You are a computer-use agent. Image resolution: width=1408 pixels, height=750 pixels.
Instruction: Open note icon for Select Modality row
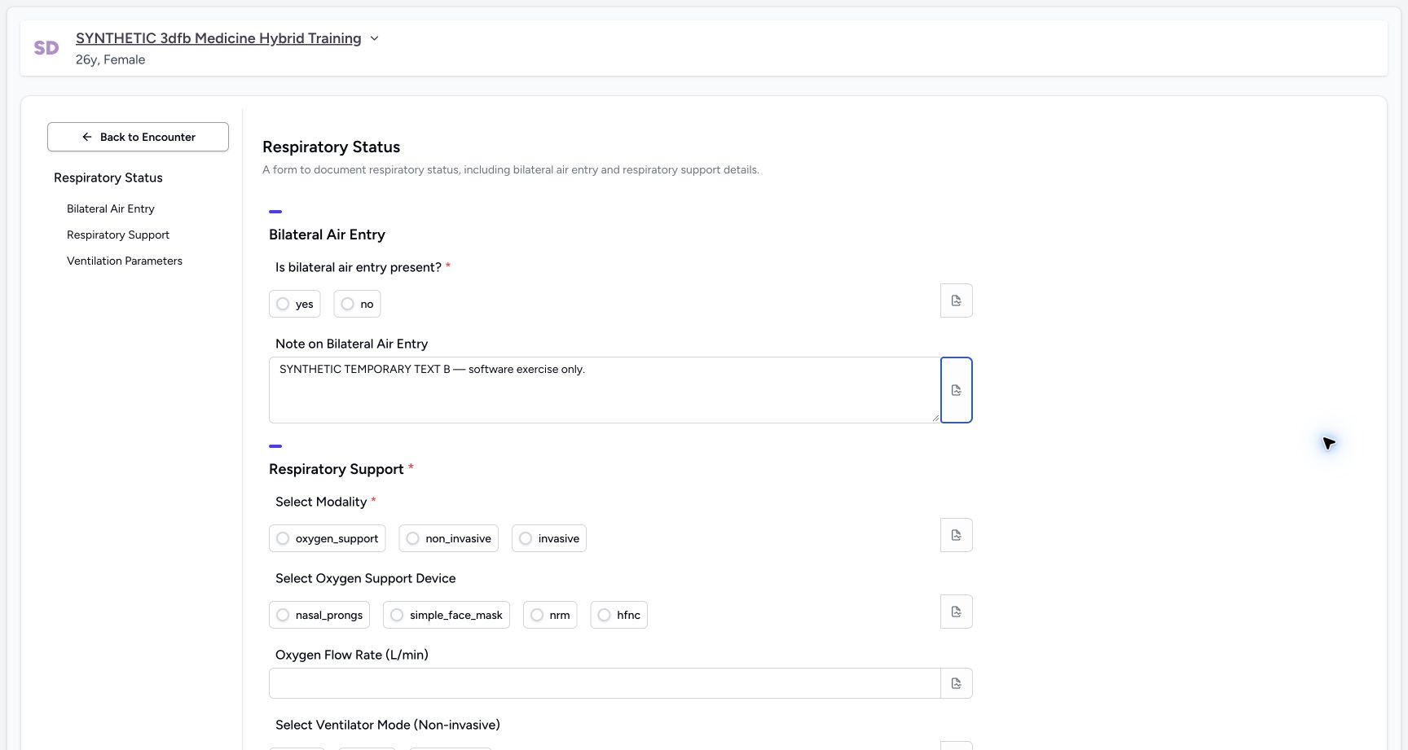tap(956, 535)
